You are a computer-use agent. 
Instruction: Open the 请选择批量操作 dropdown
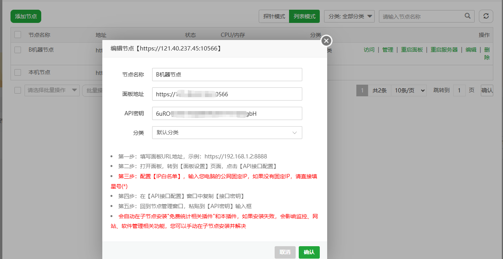[x=52, y=90]
